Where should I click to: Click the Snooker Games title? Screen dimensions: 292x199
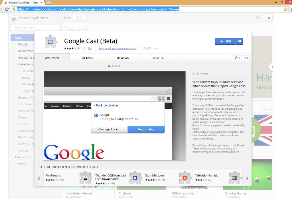pyautogui.click(x=236, y=193)
